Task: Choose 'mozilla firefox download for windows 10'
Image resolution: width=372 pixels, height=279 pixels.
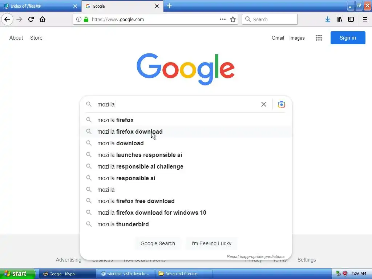Action: pyautogui.click(x=186, y=213)
